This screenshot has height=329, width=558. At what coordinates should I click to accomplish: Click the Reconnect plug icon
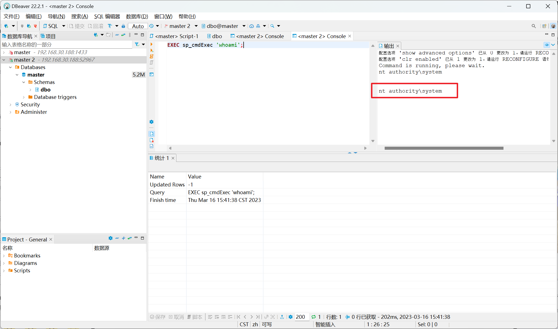click(x=29, y=26)
